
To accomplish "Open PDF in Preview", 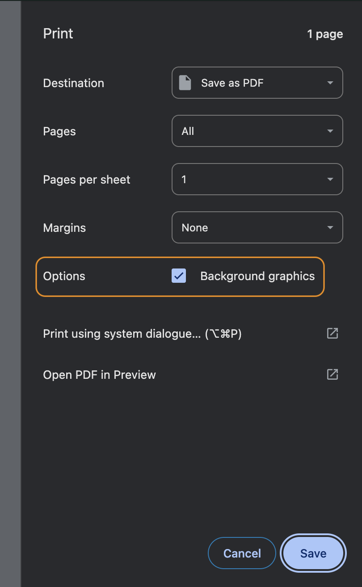I will click(99, 374).
